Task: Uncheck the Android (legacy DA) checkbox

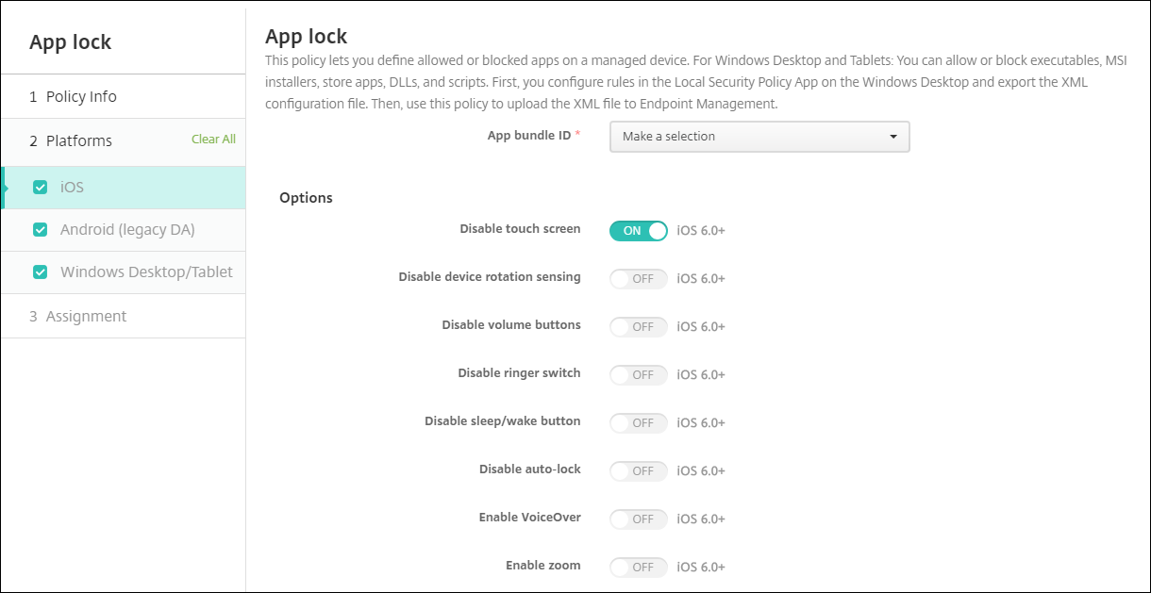Action: [x=40, y=230]
